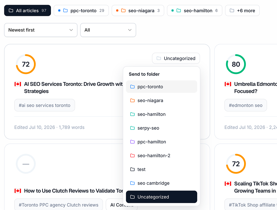This screenshot has width=277, height=210.
Task: Click the #ai seo services toronto tag
Action: [44, 105]
